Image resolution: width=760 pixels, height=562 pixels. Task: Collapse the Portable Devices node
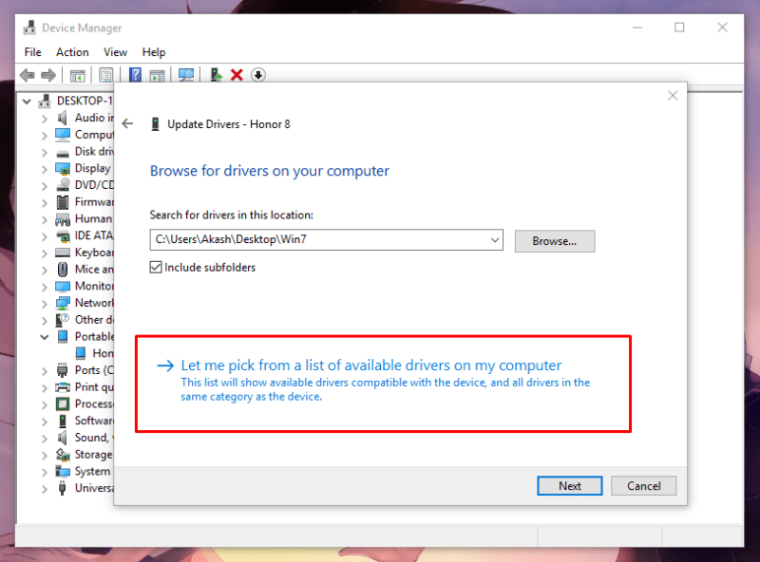pos(45,337)
